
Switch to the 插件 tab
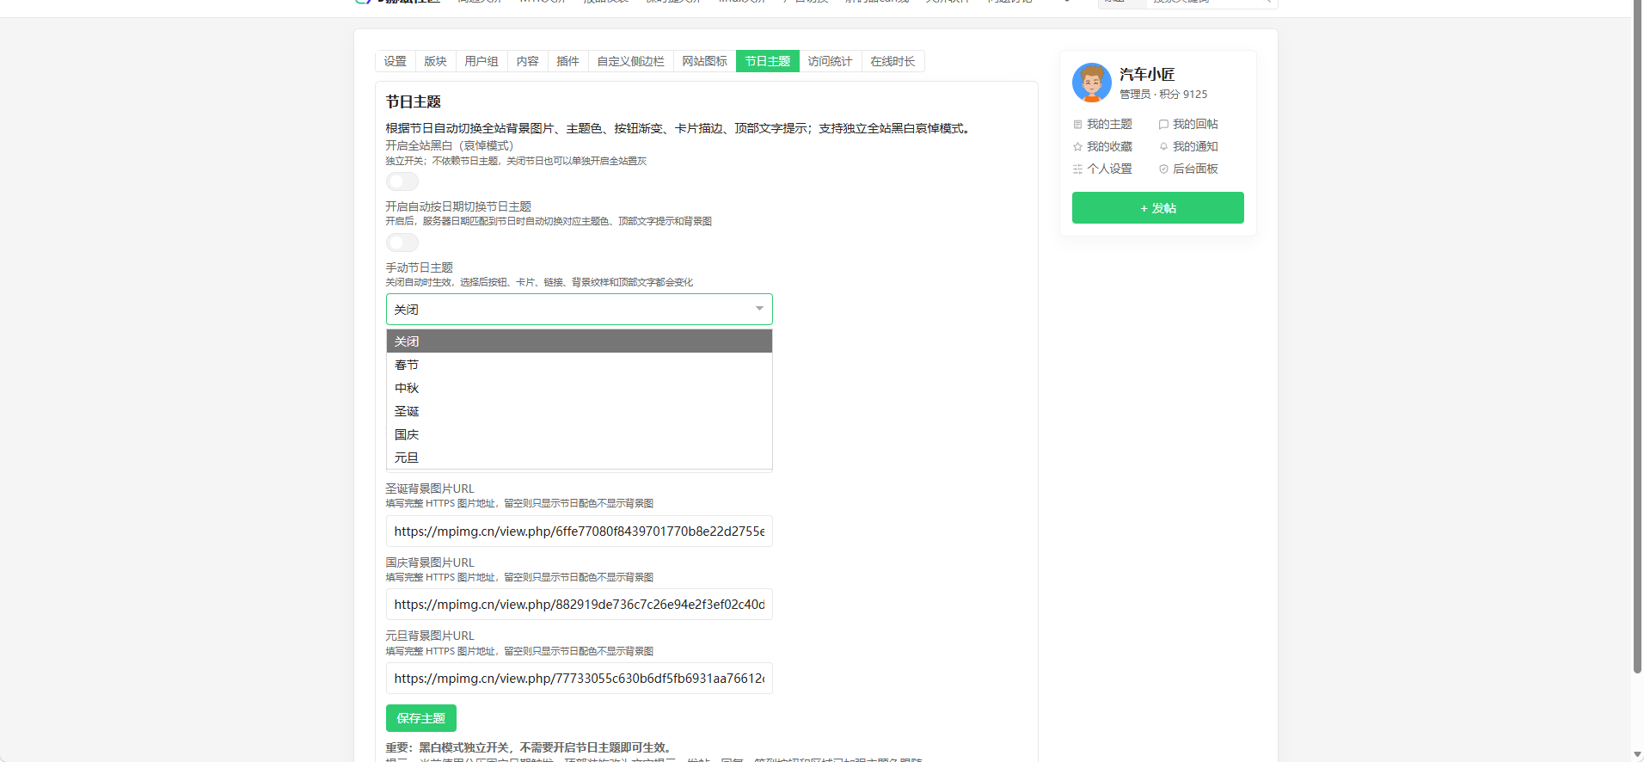point(568,61)
